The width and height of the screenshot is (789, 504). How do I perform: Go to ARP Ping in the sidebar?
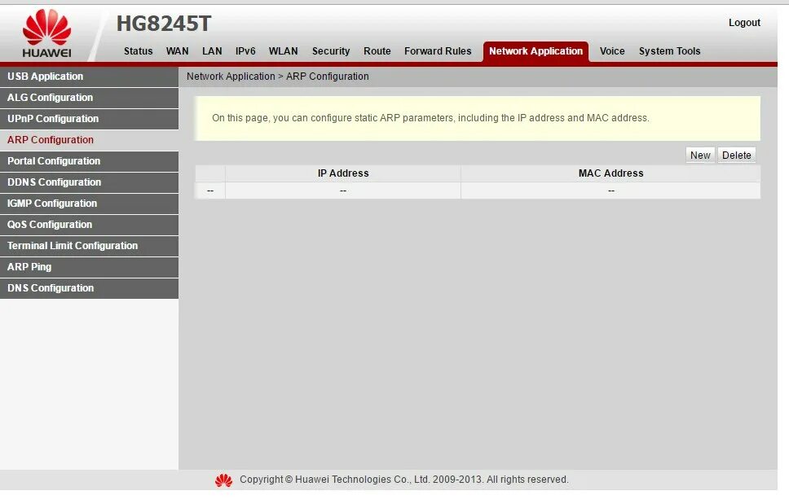[x=89, y=267]
